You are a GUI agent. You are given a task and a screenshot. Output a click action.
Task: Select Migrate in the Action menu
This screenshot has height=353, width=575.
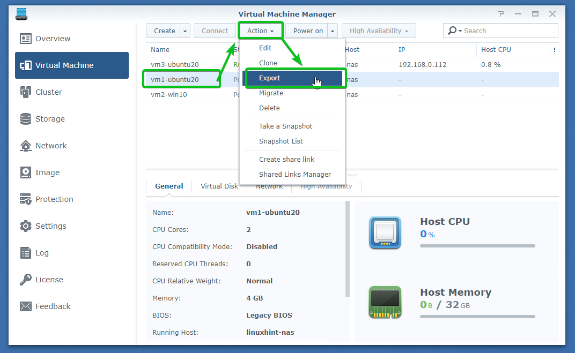271,93
